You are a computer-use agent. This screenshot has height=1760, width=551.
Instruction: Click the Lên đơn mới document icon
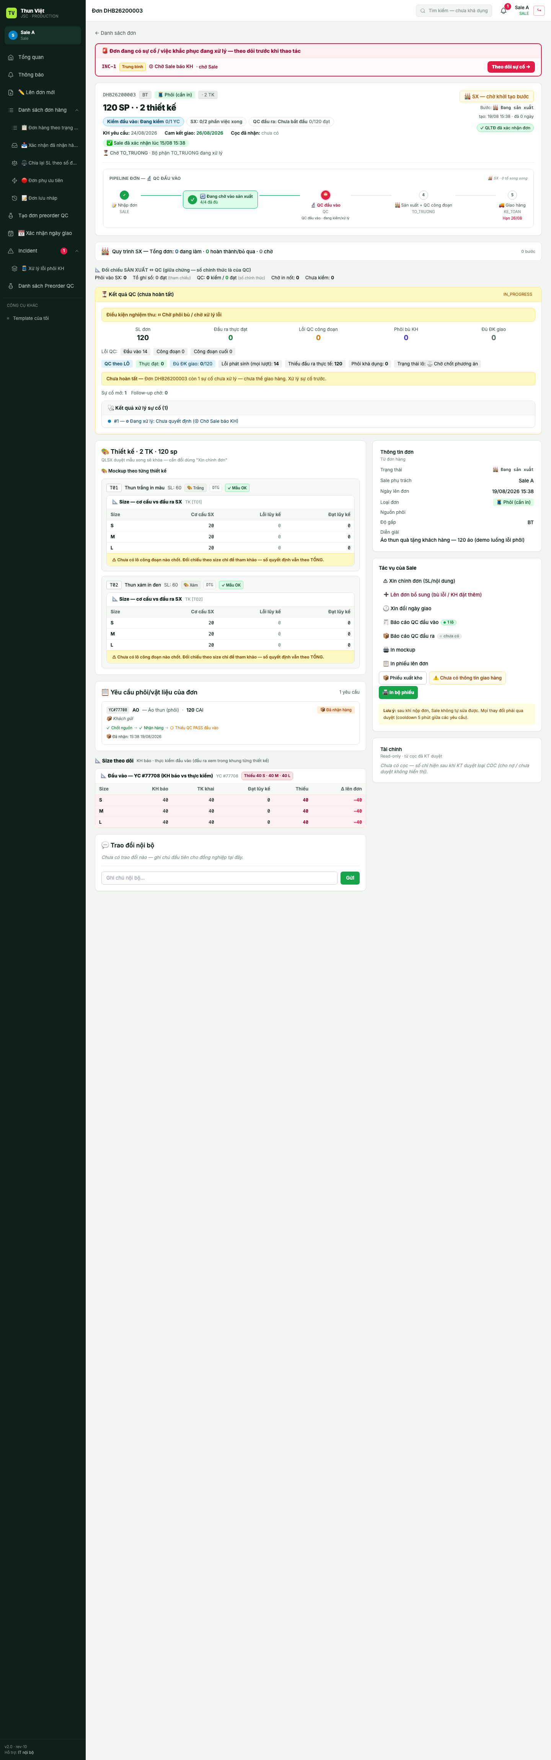point(10,92)
